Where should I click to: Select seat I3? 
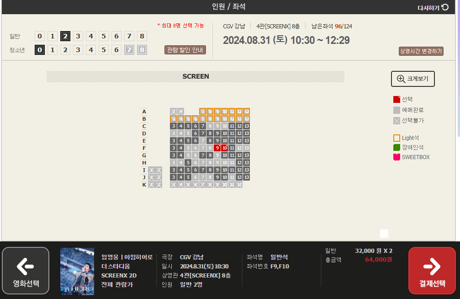[x=174, y=170]
